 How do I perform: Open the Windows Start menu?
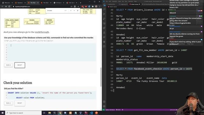pyautogui.click(x=3, y=113)
